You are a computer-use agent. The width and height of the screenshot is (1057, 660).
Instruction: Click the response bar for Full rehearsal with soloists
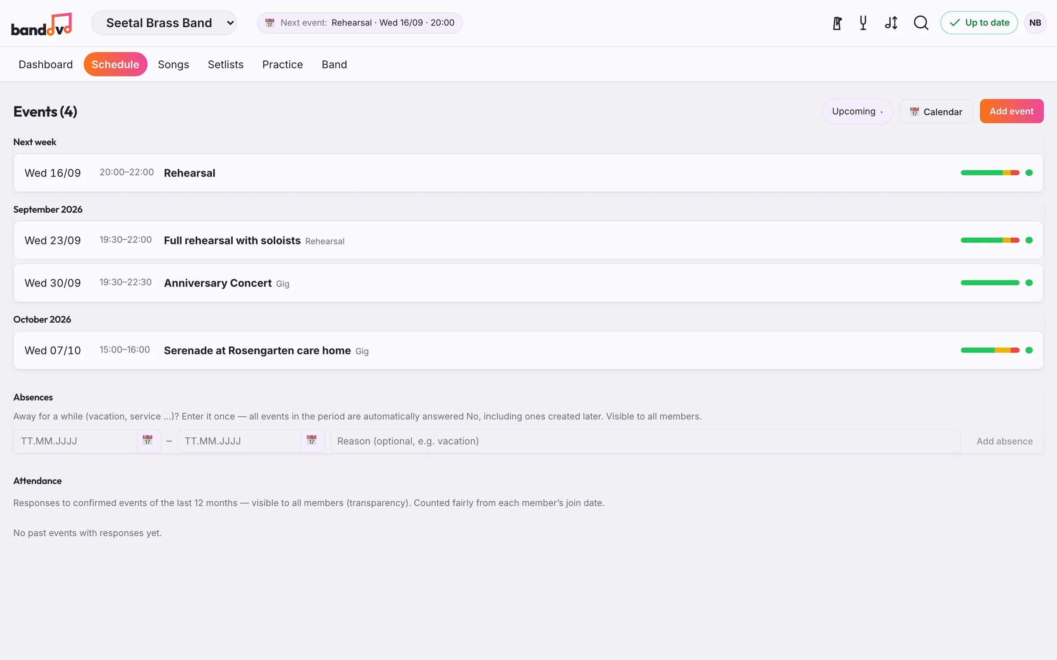click(990, 240)
